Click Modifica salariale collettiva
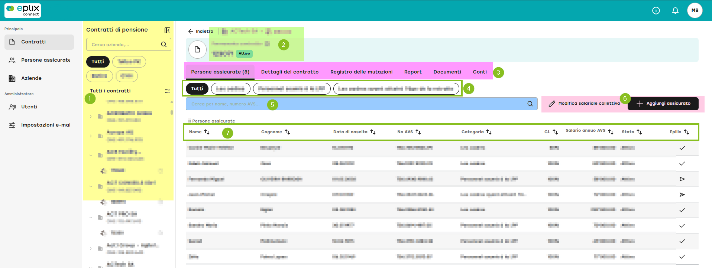The height and width of the screenshot is (268, 712). tap(584, 104)
